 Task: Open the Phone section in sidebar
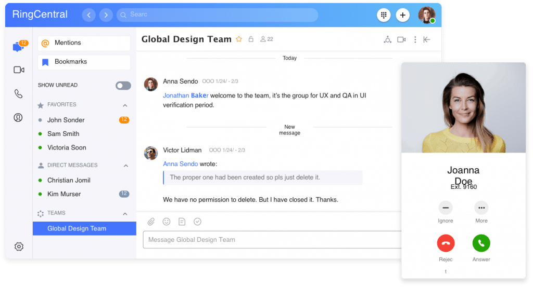pos(19,94)
